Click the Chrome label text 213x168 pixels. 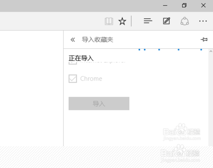pyautogui.click(x=91, y=79)
